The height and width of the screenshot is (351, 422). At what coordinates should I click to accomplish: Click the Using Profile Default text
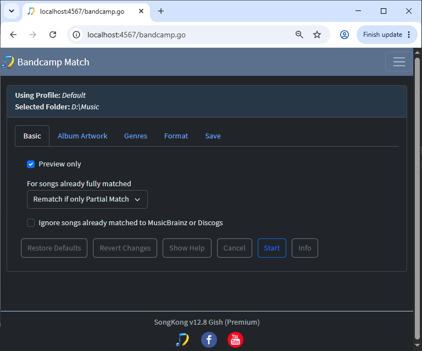(50, 95)
